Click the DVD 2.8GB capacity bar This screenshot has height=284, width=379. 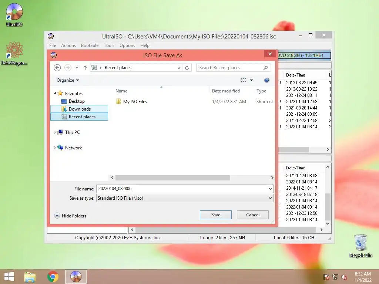pyautogui.click(x=305, y=55)
